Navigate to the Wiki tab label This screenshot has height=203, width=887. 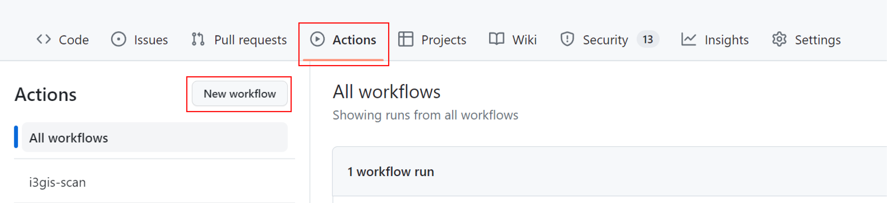tap(524, 40)
